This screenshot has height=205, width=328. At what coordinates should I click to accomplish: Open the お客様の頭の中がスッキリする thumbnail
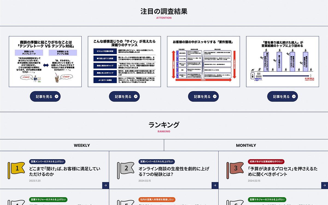coord(203,61)
